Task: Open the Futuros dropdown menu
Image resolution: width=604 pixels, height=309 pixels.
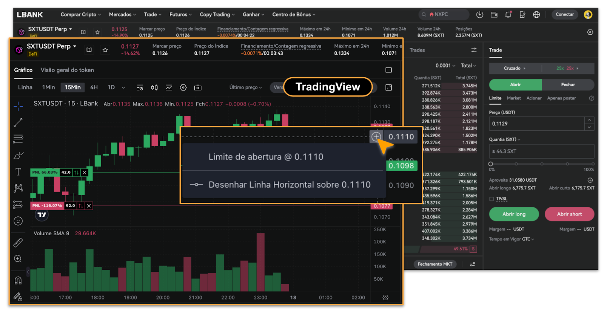Action: (180, 14)
